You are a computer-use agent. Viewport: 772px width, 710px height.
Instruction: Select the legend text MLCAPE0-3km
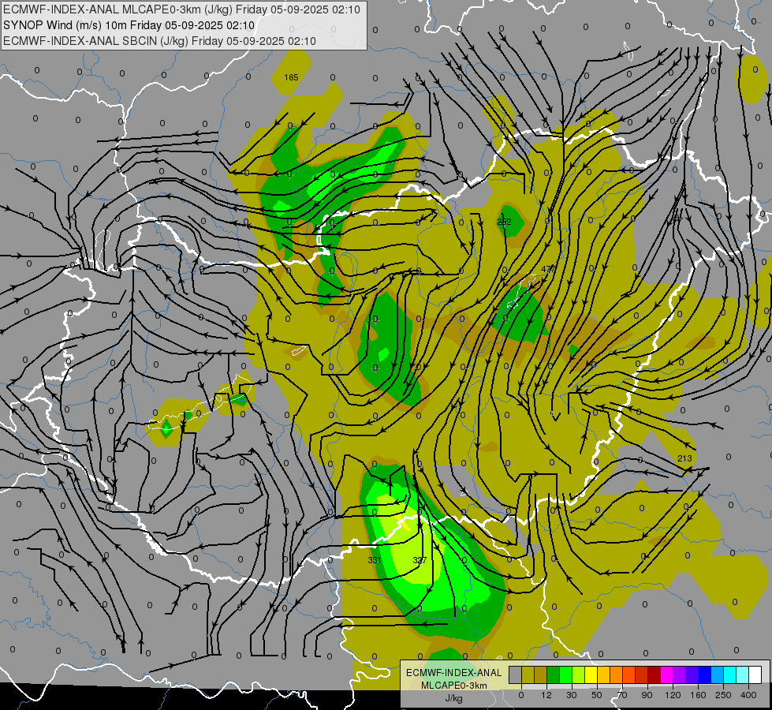tap(454, 686)
